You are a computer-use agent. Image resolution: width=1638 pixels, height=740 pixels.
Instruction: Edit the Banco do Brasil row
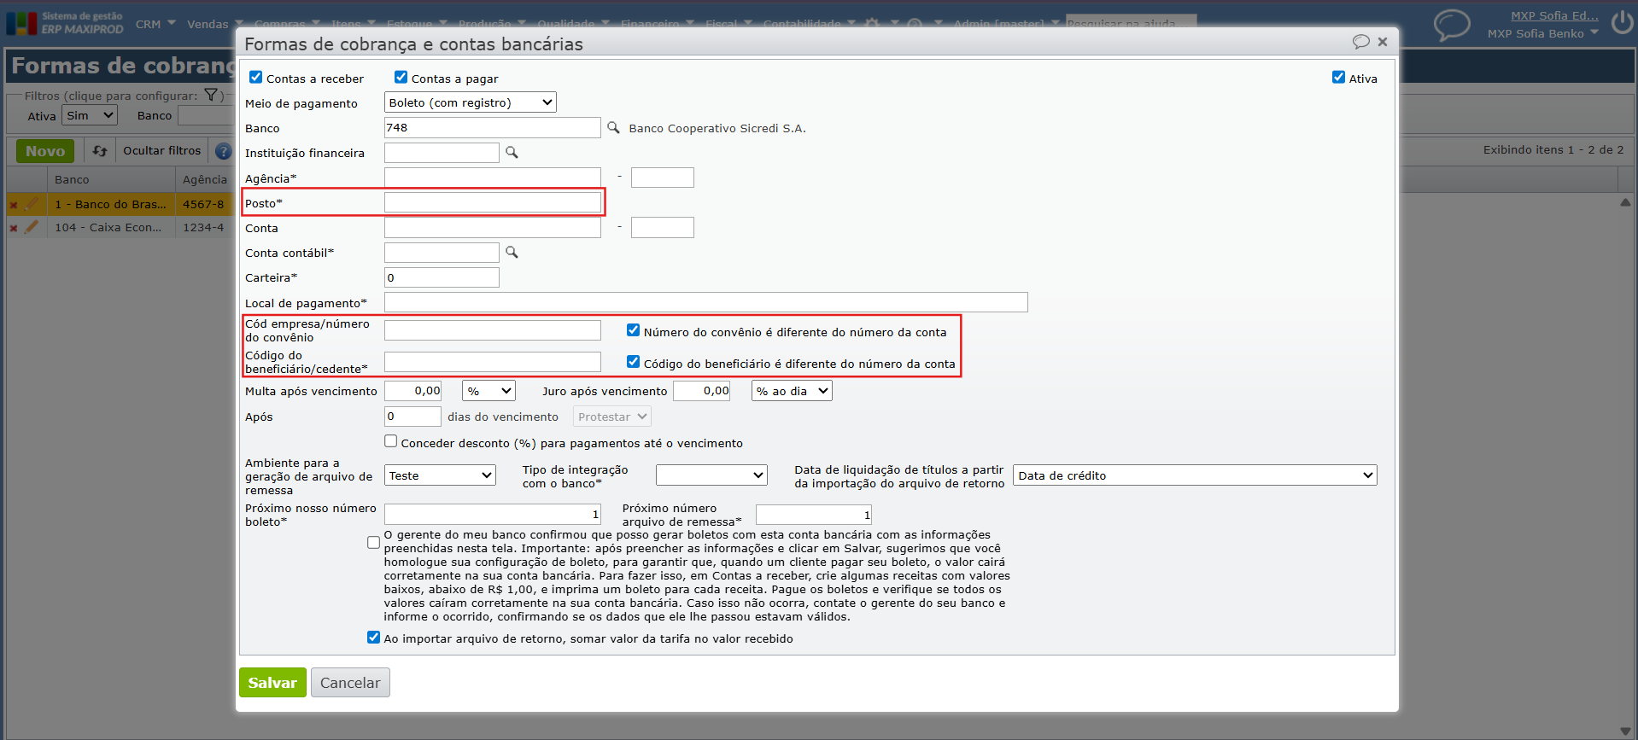click(32, 204)
